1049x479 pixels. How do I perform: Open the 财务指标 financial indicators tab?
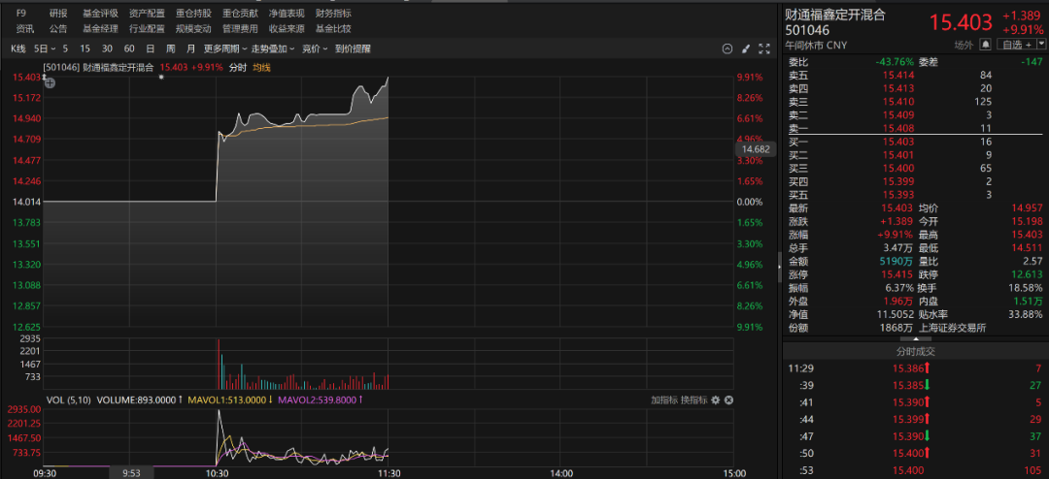[x=333, y=14]
